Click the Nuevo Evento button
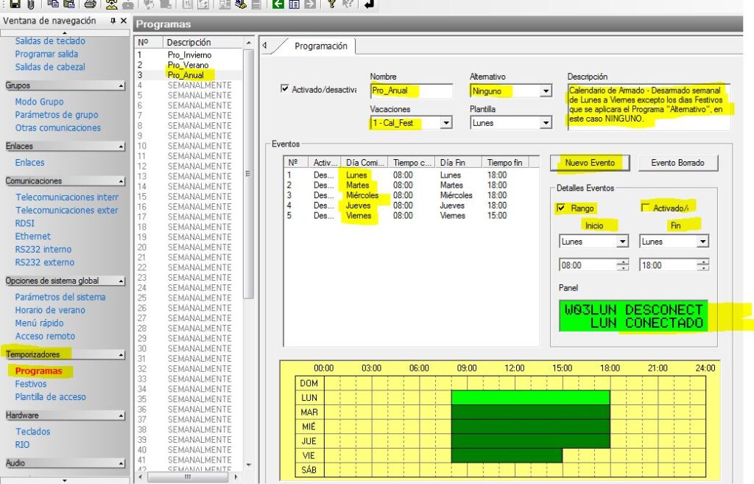The width and height of the screenshot is (754, 484). click(590, 163)
